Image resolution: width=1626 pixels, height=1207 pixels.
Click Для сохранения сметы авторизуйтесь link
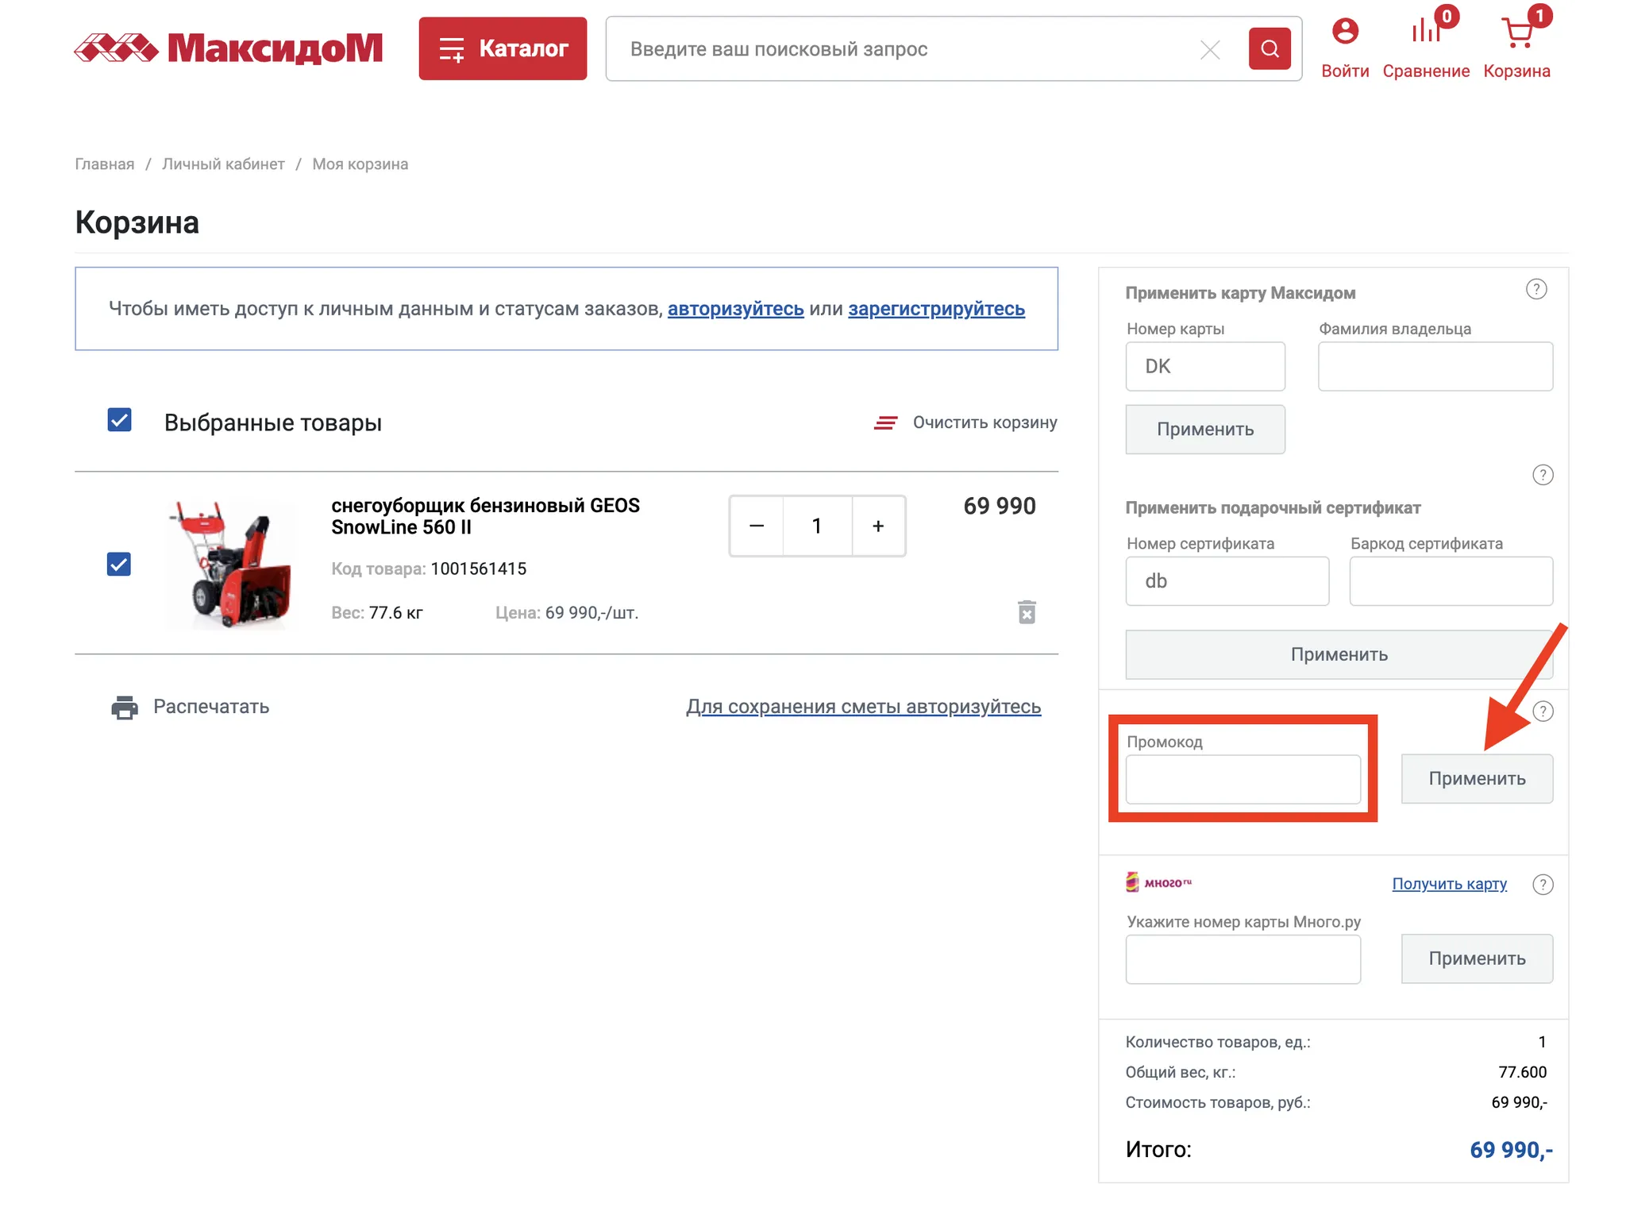tap(863, 707)
